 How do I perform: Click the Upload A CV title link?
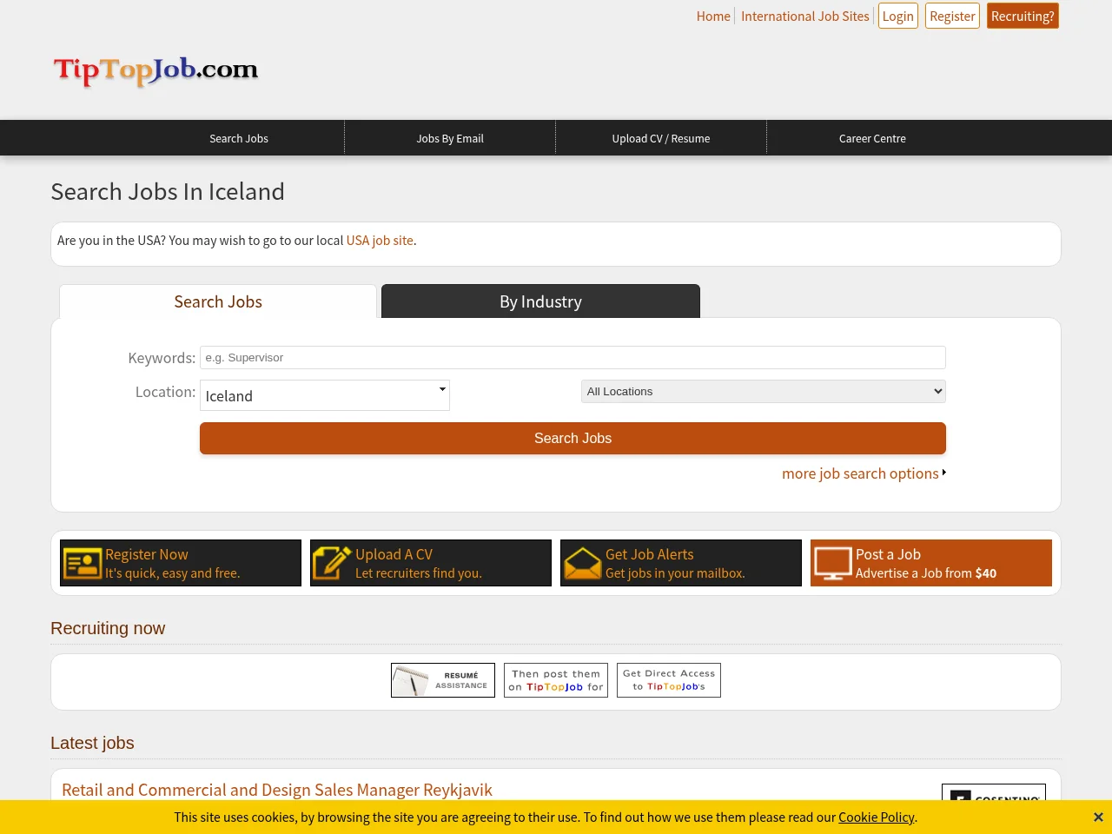(394, 554)
